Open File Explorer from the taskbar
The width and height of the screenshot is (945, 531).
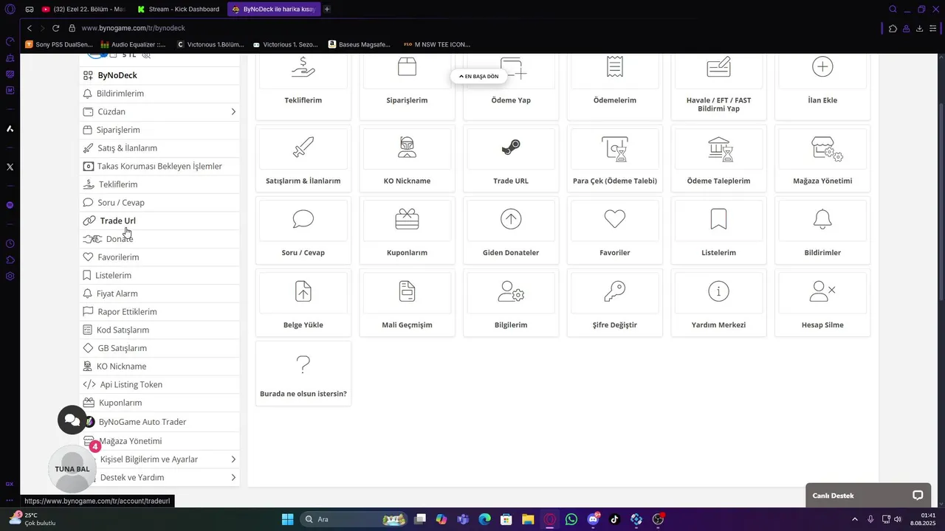pos(528,519)
